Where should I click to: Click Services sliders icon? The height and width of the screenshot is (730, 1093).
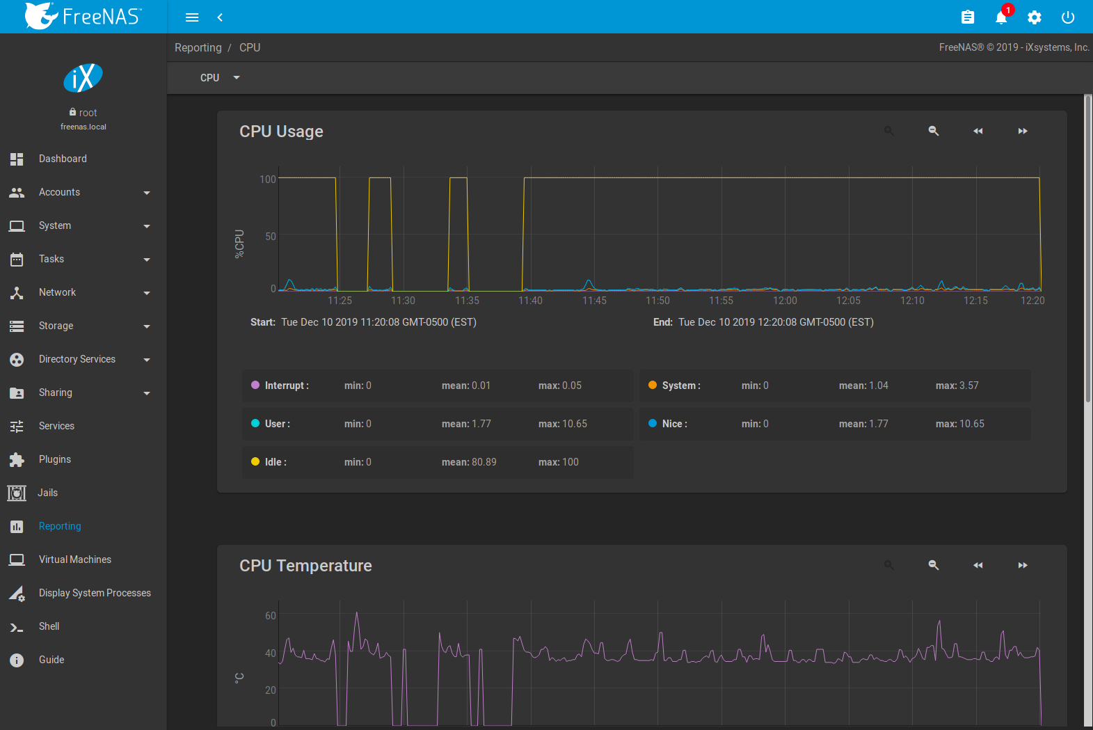pos(17,426)
